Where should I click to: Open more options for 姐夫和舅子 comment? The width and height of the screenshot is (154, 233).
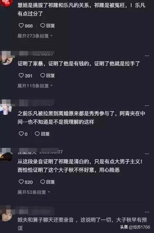(x=147, y=212)
